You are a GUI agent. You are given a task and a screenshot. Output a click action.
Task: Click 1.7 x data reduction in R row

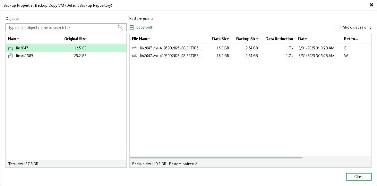(289, 48)
